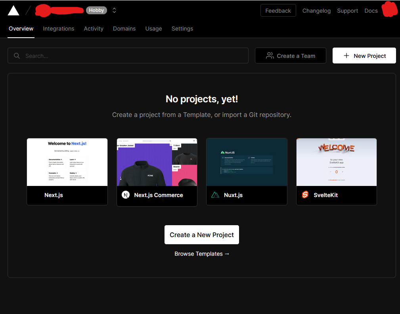Select the Next.js Commerce template label
The width and height of the screenshot is (400, 314).
point(159,195)
